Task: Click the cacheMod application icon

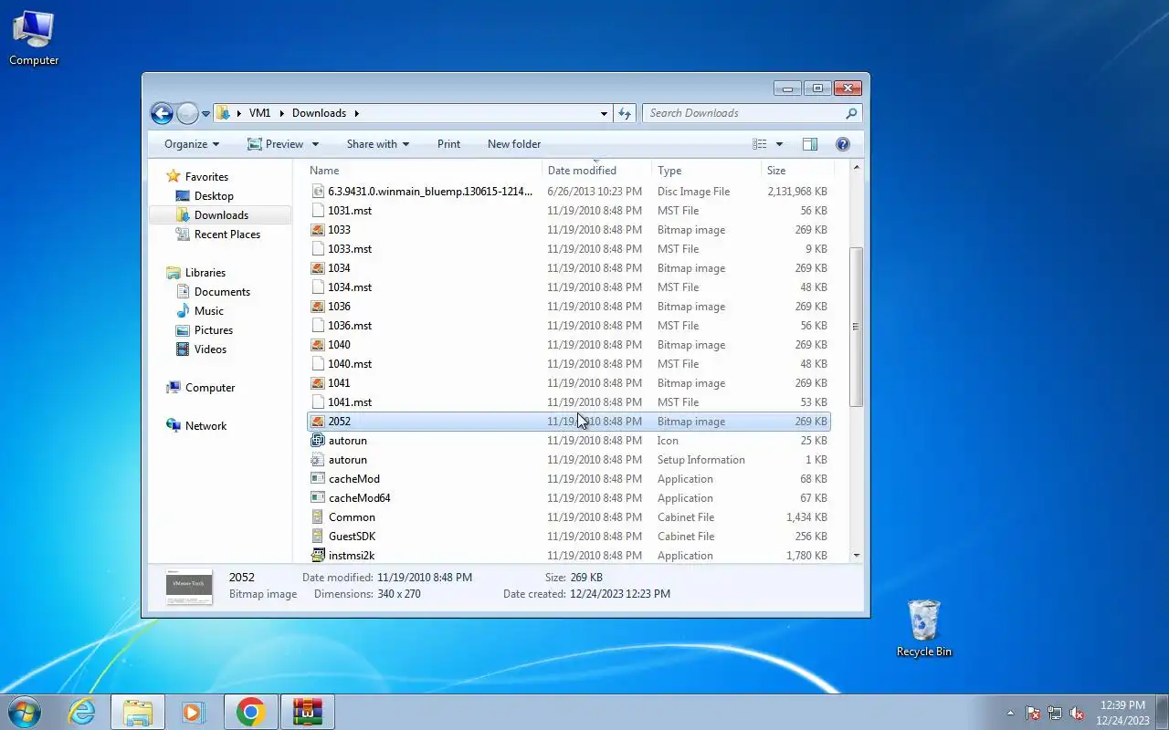Action: 318,479
